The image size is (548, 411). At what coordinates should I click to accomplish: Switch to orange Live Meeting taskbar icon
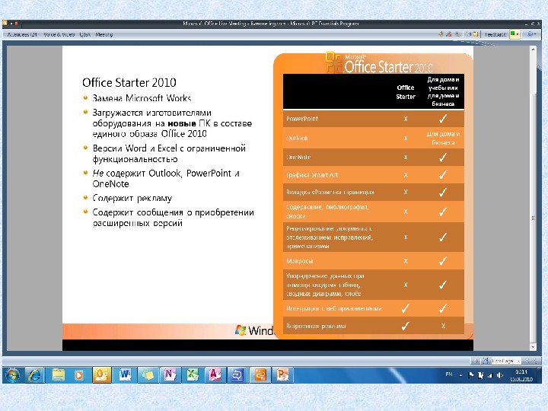[x=260, y=375]
